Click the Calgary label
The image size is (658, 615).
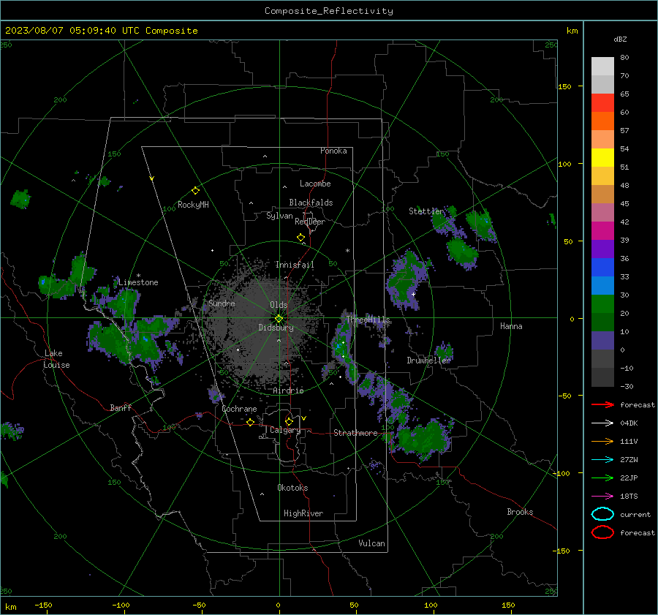pos(285,430)
